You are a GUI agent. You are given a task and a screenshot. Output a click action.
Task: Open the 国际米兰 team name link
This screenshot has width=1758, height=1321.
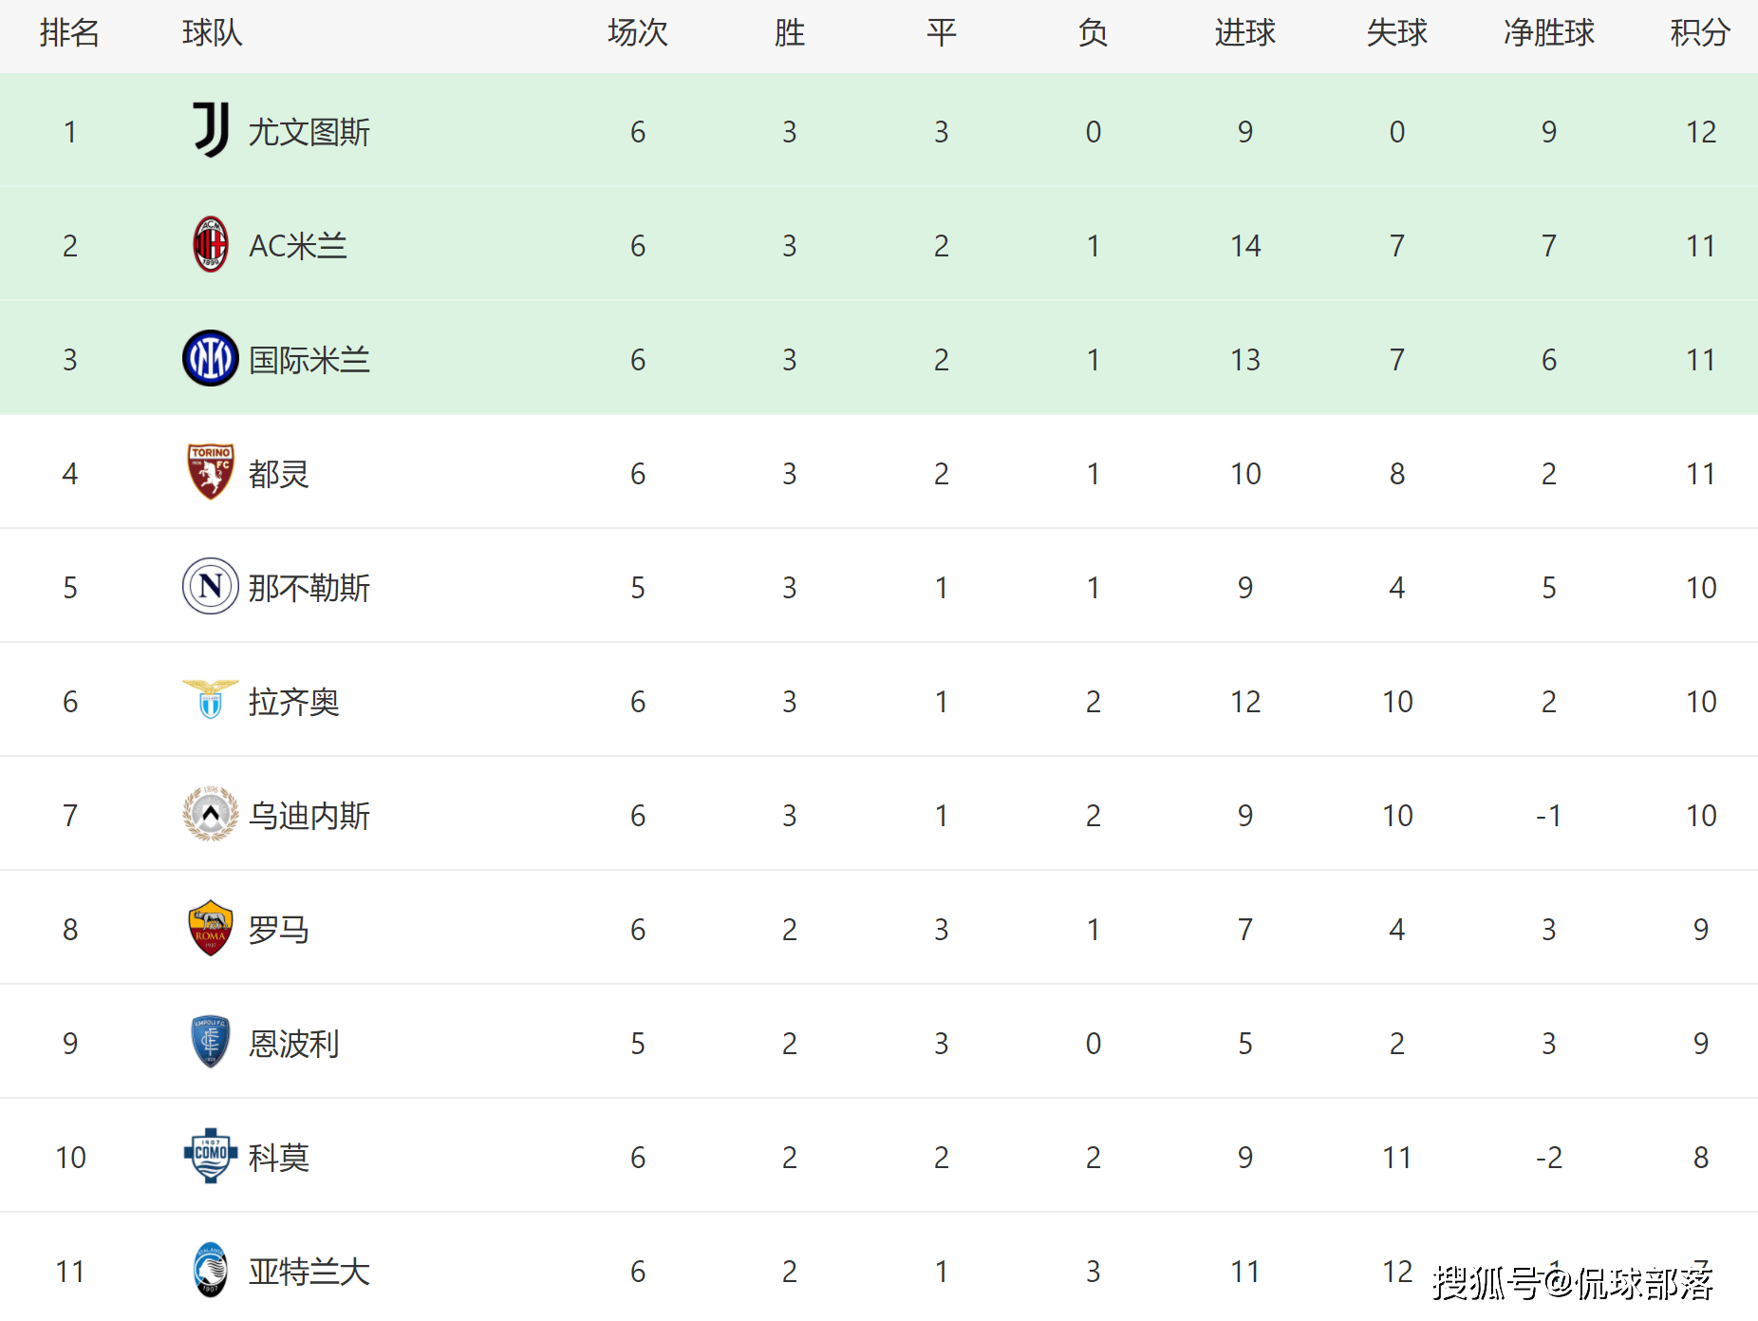click(309, 360)
